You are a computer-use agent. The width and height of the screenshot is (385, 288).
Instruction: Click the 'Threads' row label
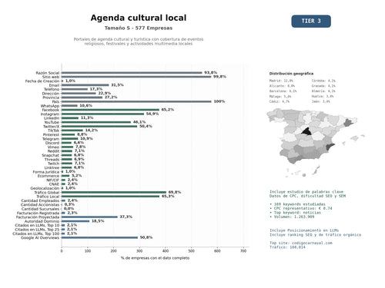click(x=52, y=160)
